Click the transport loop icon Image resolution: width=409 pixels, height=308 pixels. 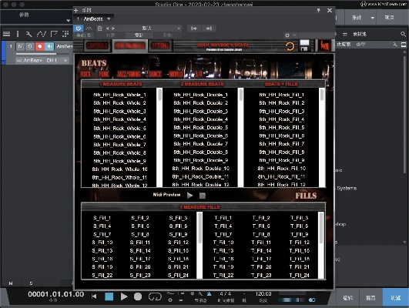[x=155, y=296]
